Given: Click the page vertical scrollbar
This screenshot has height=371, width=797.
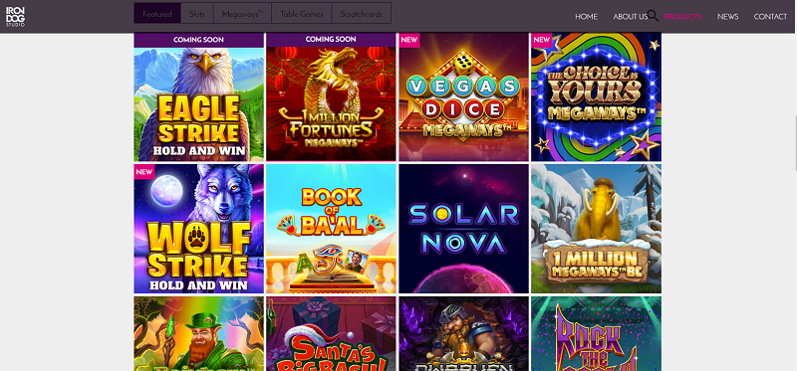Looking at the screenshot, I should click(x=794, y=143).
